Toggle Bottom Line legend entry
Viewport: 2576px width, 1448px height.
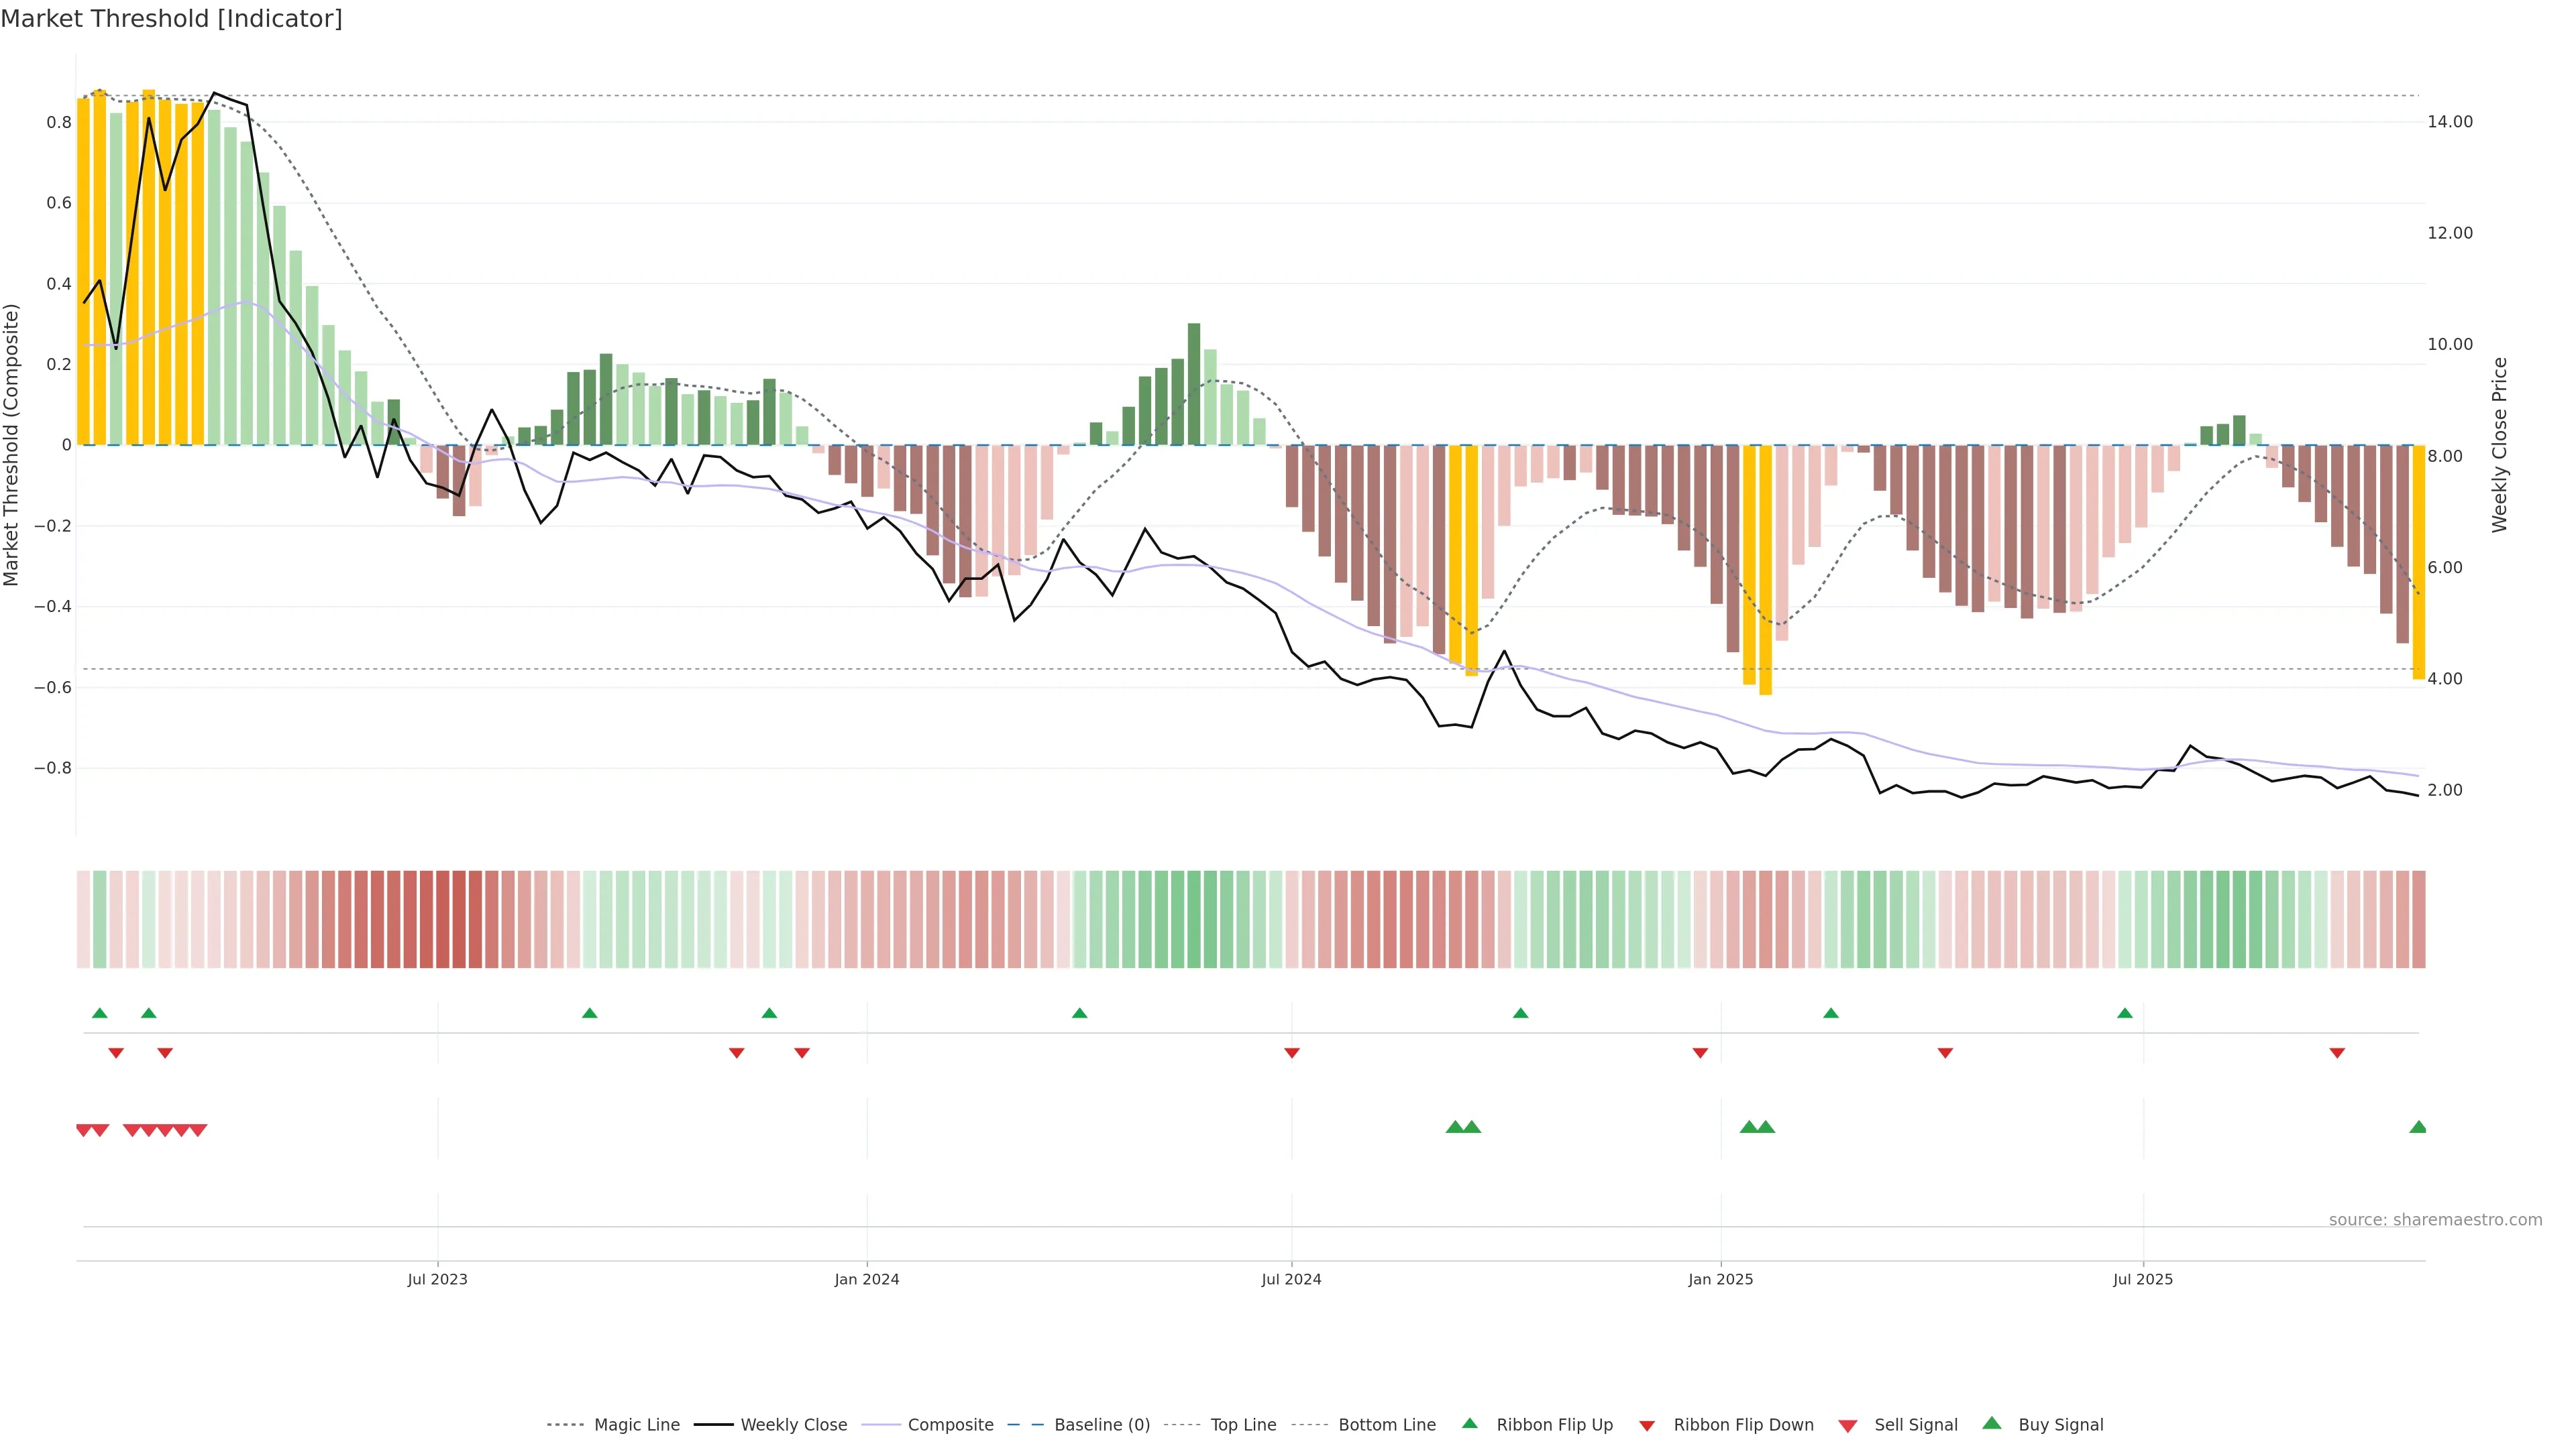(x=1386, y=1425)
